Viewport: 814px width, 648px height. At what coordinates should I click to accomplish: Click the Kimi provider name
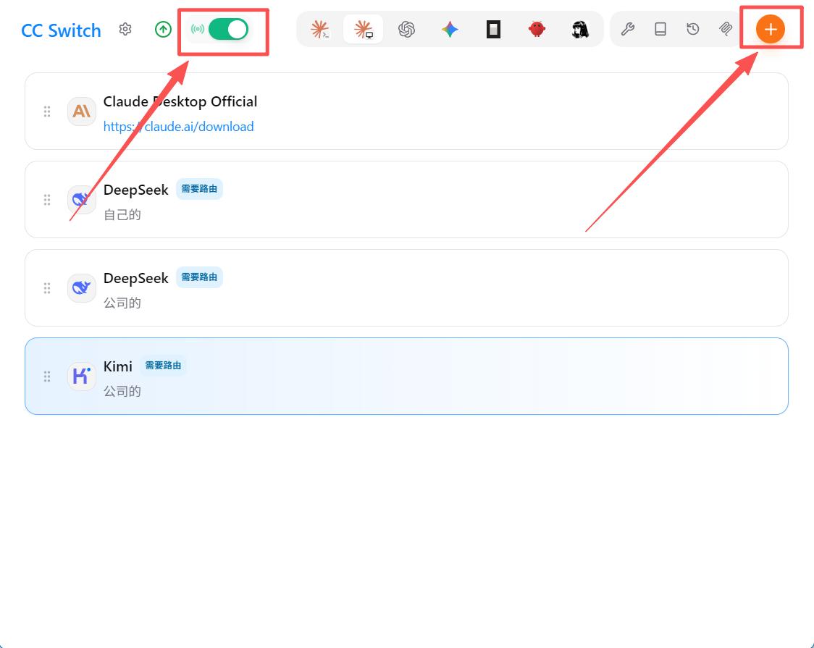click(118, 366)
